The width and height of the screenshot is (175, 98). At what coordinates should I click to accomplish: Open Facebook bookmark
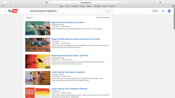coord(75,6)
